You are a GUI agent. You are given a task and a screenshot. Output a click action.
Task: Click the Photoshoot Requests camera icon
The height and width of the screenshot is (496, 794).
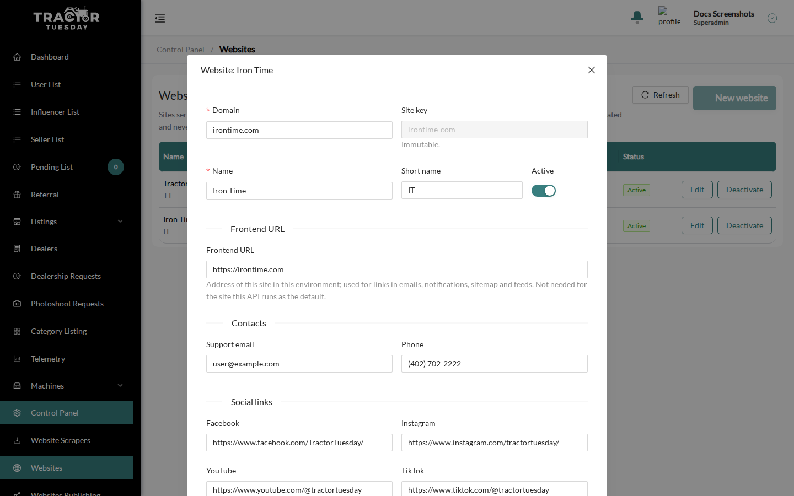click(x=17, y=304)
